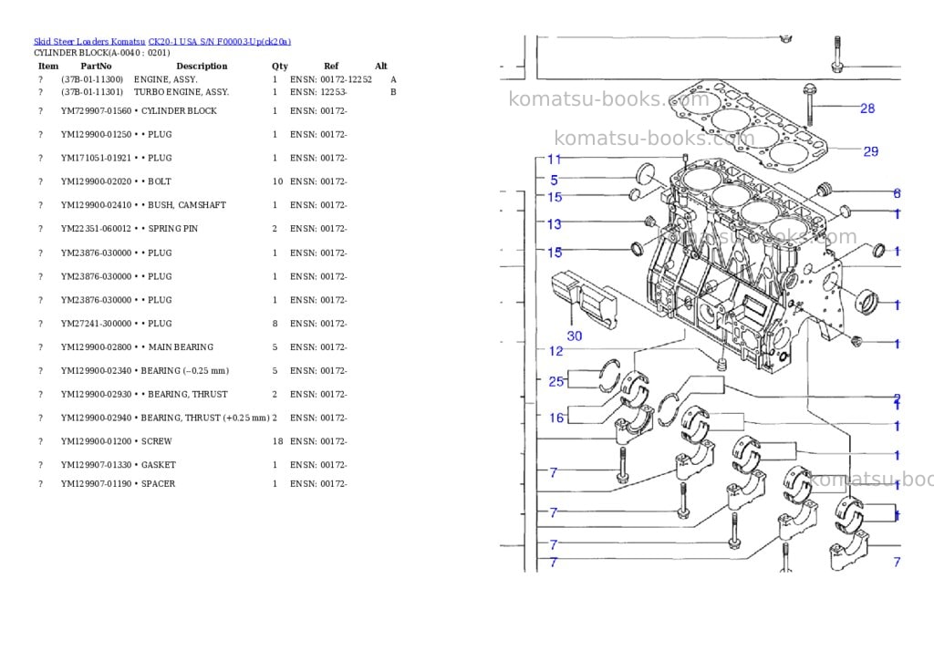This screenshot has height=661, width=934.
Task: Click part number YM129900-02800
Action: click(96, 347)
